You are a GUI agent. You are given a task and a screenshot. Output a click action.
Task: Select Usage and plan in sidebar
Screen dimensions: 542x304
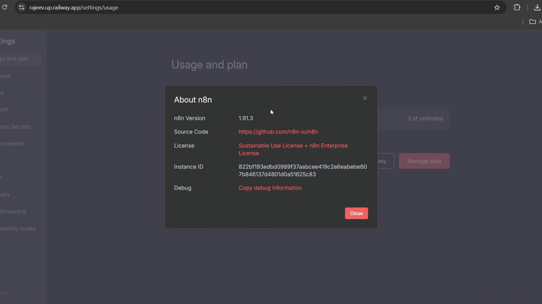pos(16,59)
